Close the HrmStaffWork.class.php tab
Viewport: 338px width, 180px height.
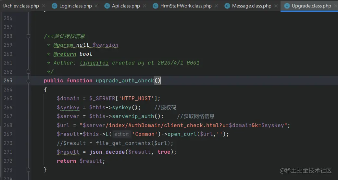216,6
